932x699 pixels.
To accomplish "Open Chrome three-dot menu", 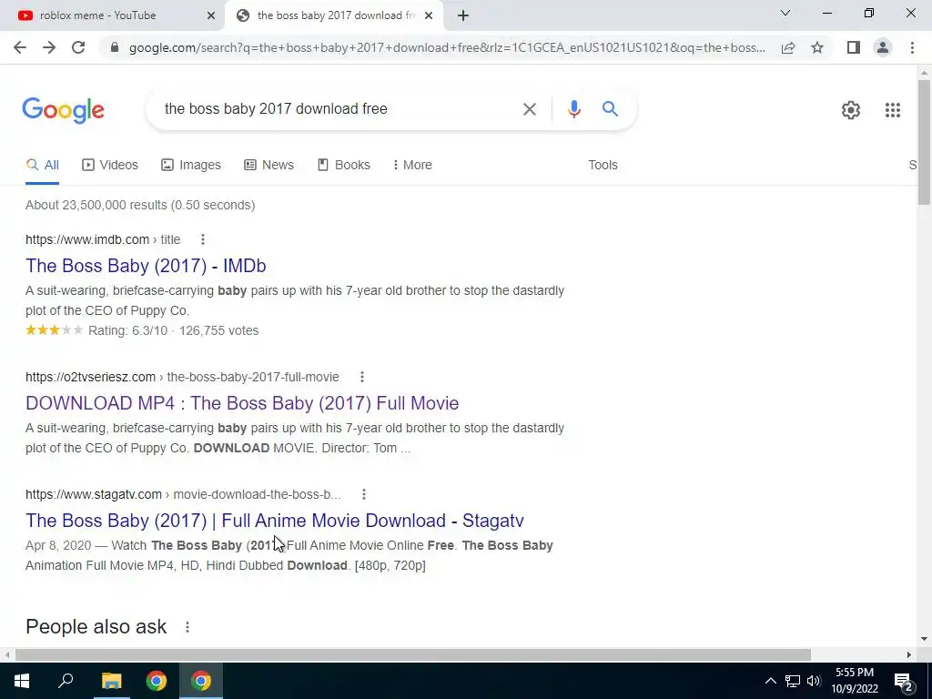I will point(912,47).
